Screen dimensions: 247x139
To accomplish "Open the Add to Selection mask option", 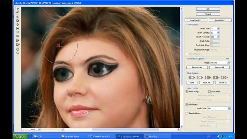I will (x=200, y=78).
